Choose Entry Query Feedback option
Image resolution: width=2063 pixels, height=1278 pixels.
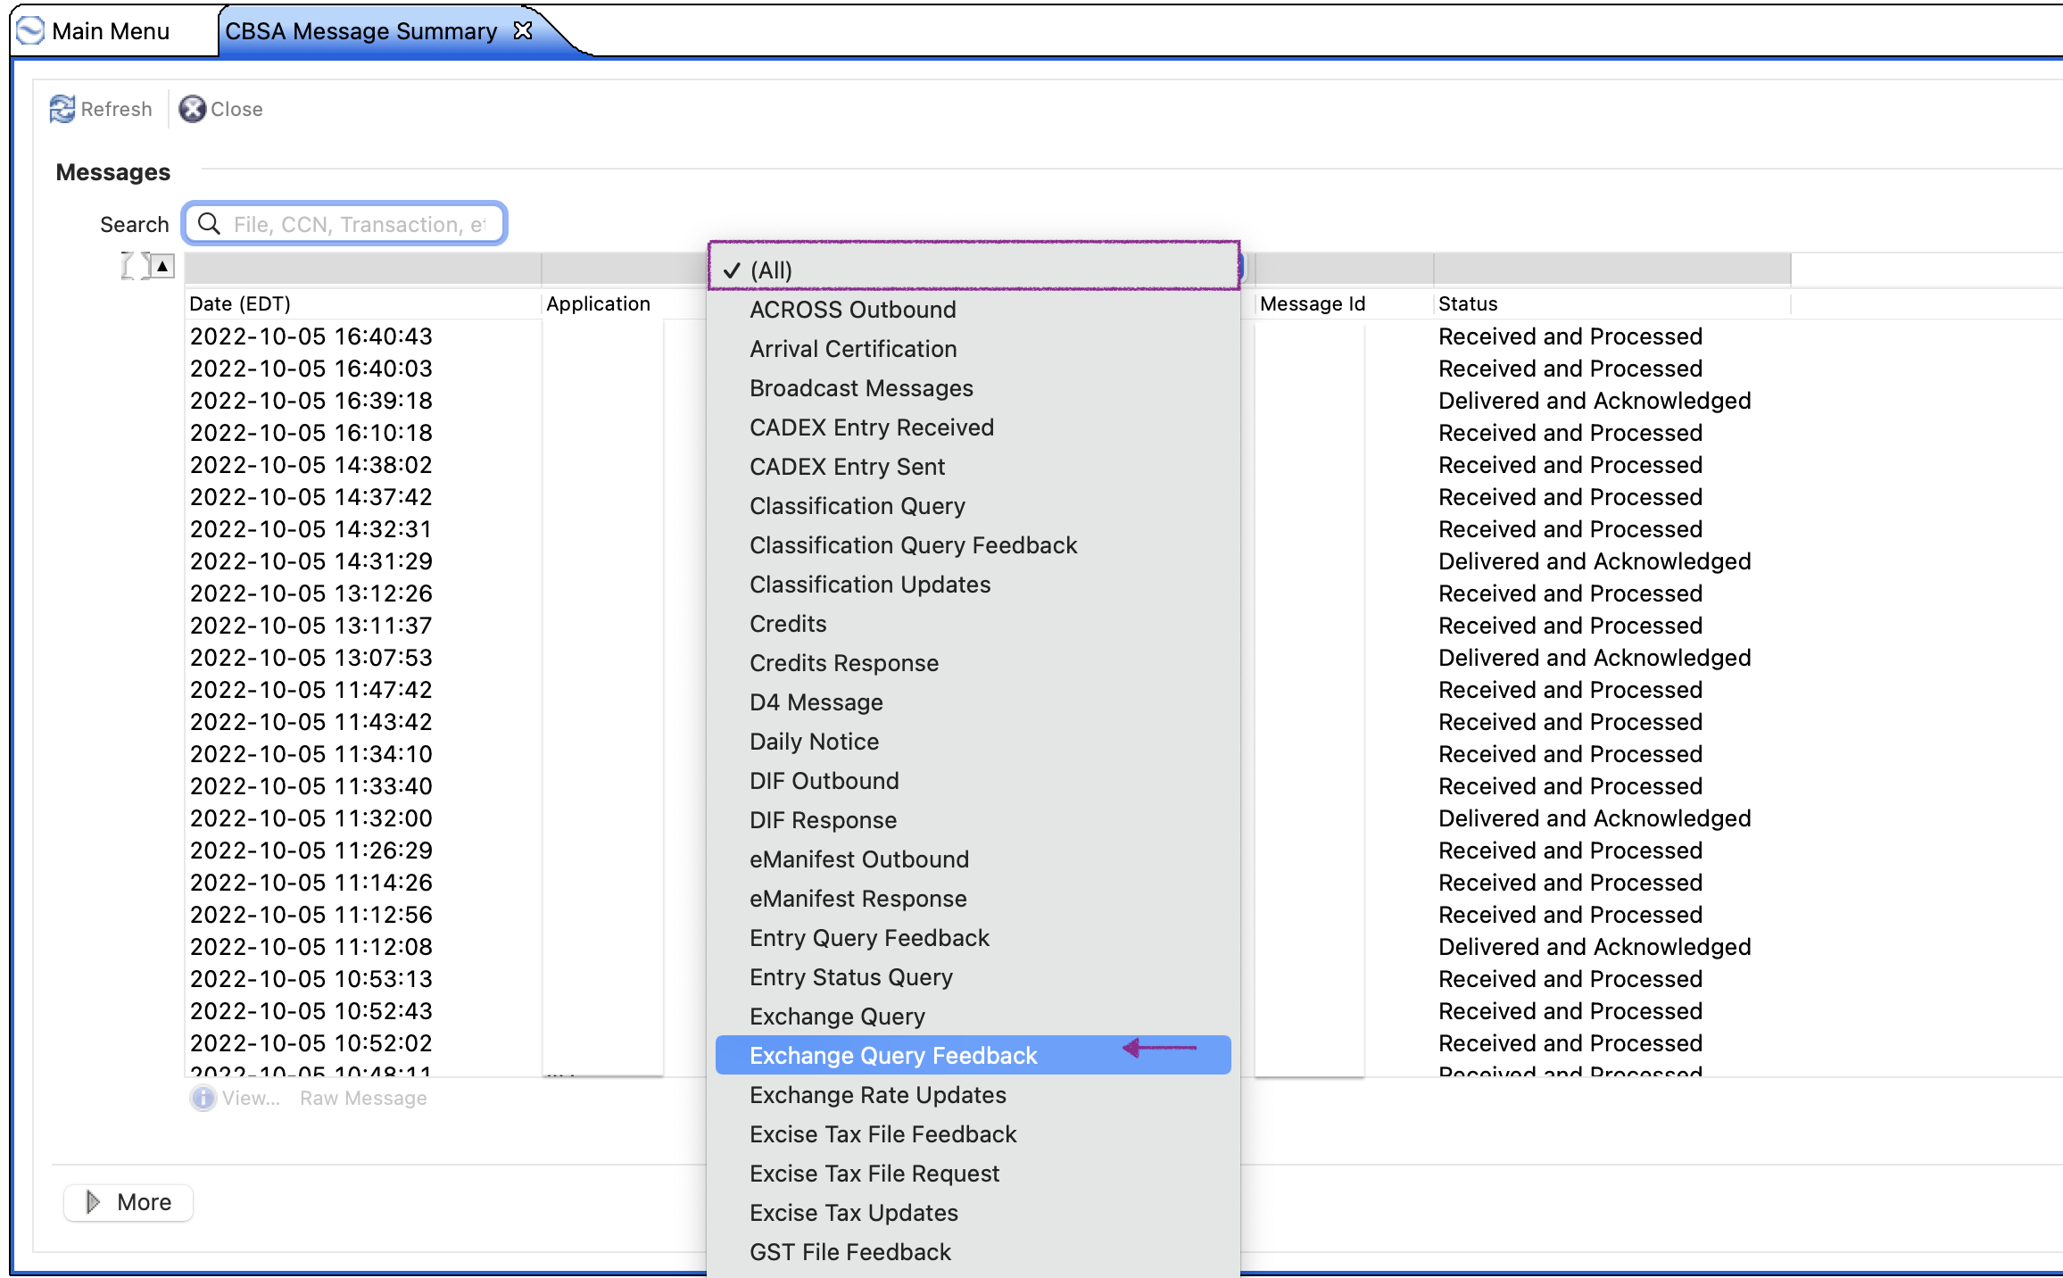pos(974,938)
